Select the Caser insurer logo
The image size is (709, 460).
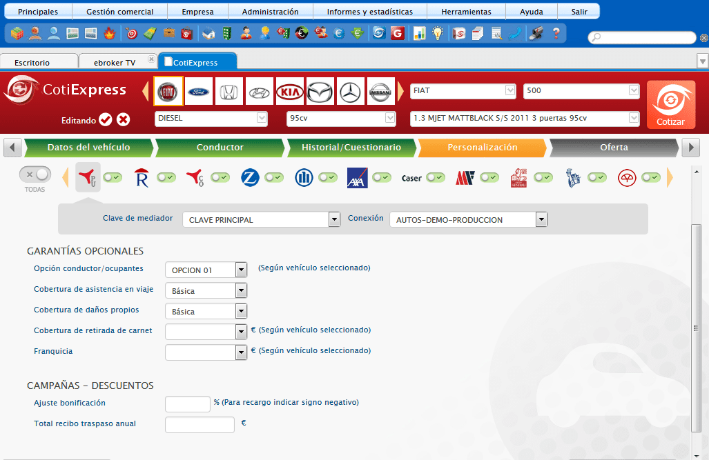411,178
